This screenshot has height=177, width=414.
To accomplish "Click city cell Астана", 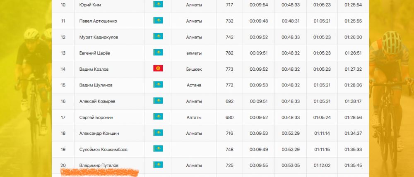I will tap(194, 85).
